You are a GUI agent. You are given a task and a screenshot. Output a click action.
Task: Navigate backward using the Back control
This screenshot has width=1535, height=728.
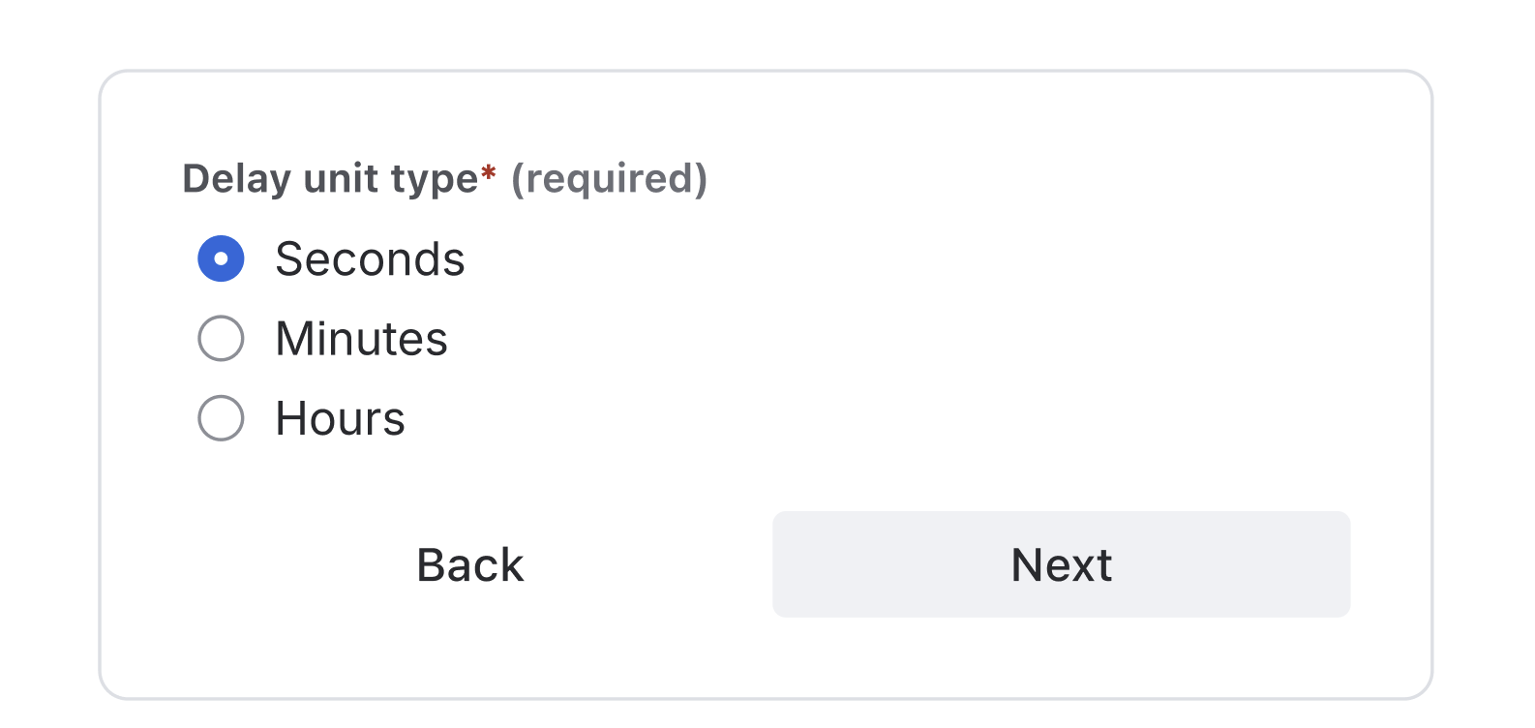(468, 564)
